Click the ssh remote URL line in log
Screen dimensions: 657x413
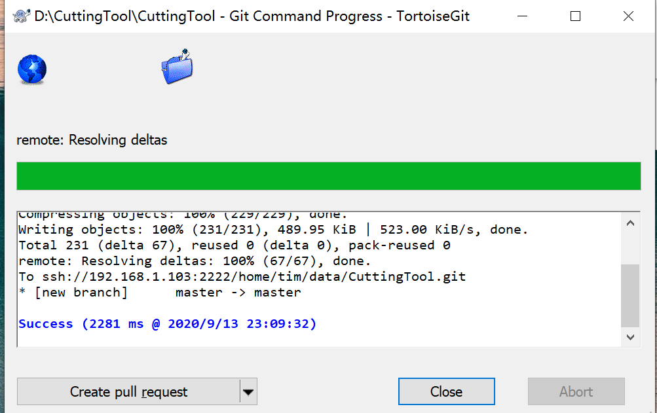(242, 277)
